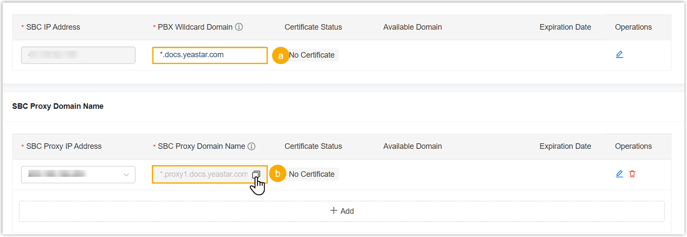
Task: Click the edit pencil in the PBX Wildcard Domain row
Action: coord(619,55)
